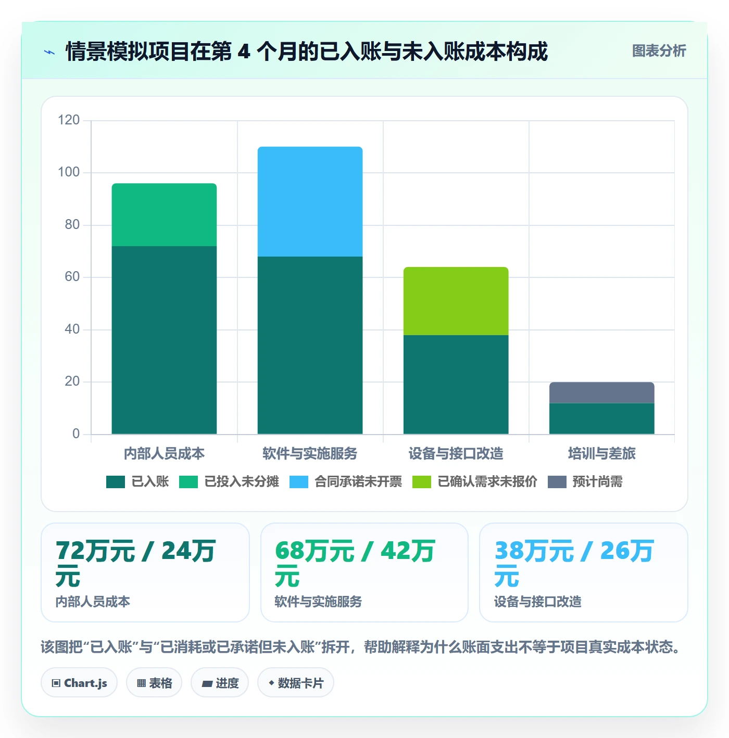The image size is (729, 738).
Task: Click the dark green bar segment of 软件与实施服务
Action: pyautogui.click(x=310, y=345)
